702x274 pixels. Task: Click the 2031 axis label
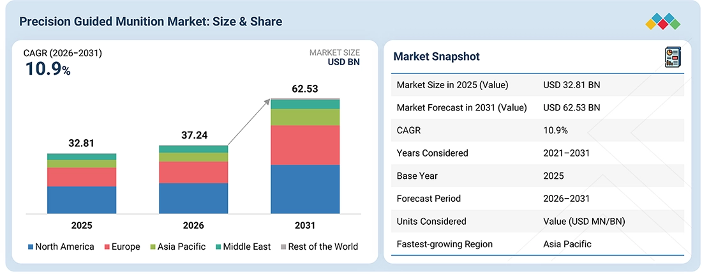pos(305,225)
